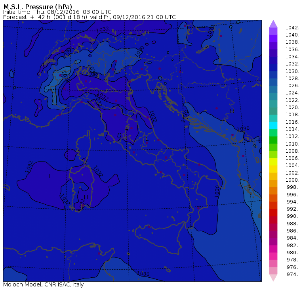Select the legend swatch between 996 and 998
The image size is (301, 290).
[x=273, y=191]
